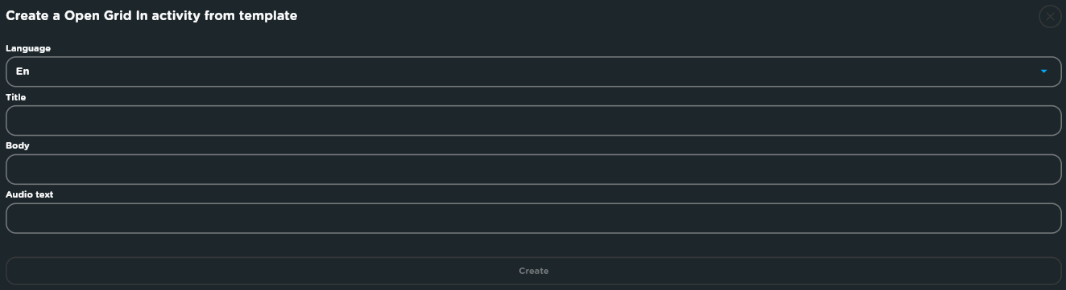Place cursor in the empty Audio text box
The height and width of the screenshot is (290, 1066).
click(x=533, y=219)
